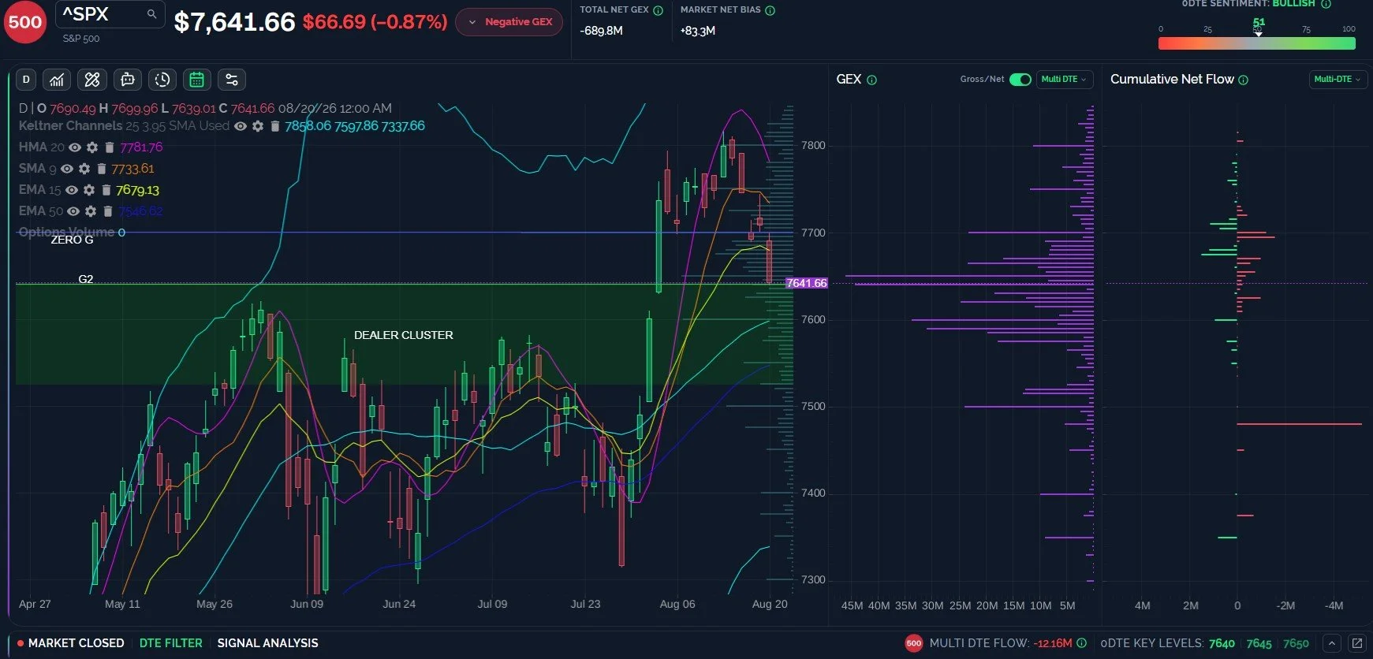Click the GEX panel info icon
The height and width of the screenshot is (659, 1373).
(871, 80)
